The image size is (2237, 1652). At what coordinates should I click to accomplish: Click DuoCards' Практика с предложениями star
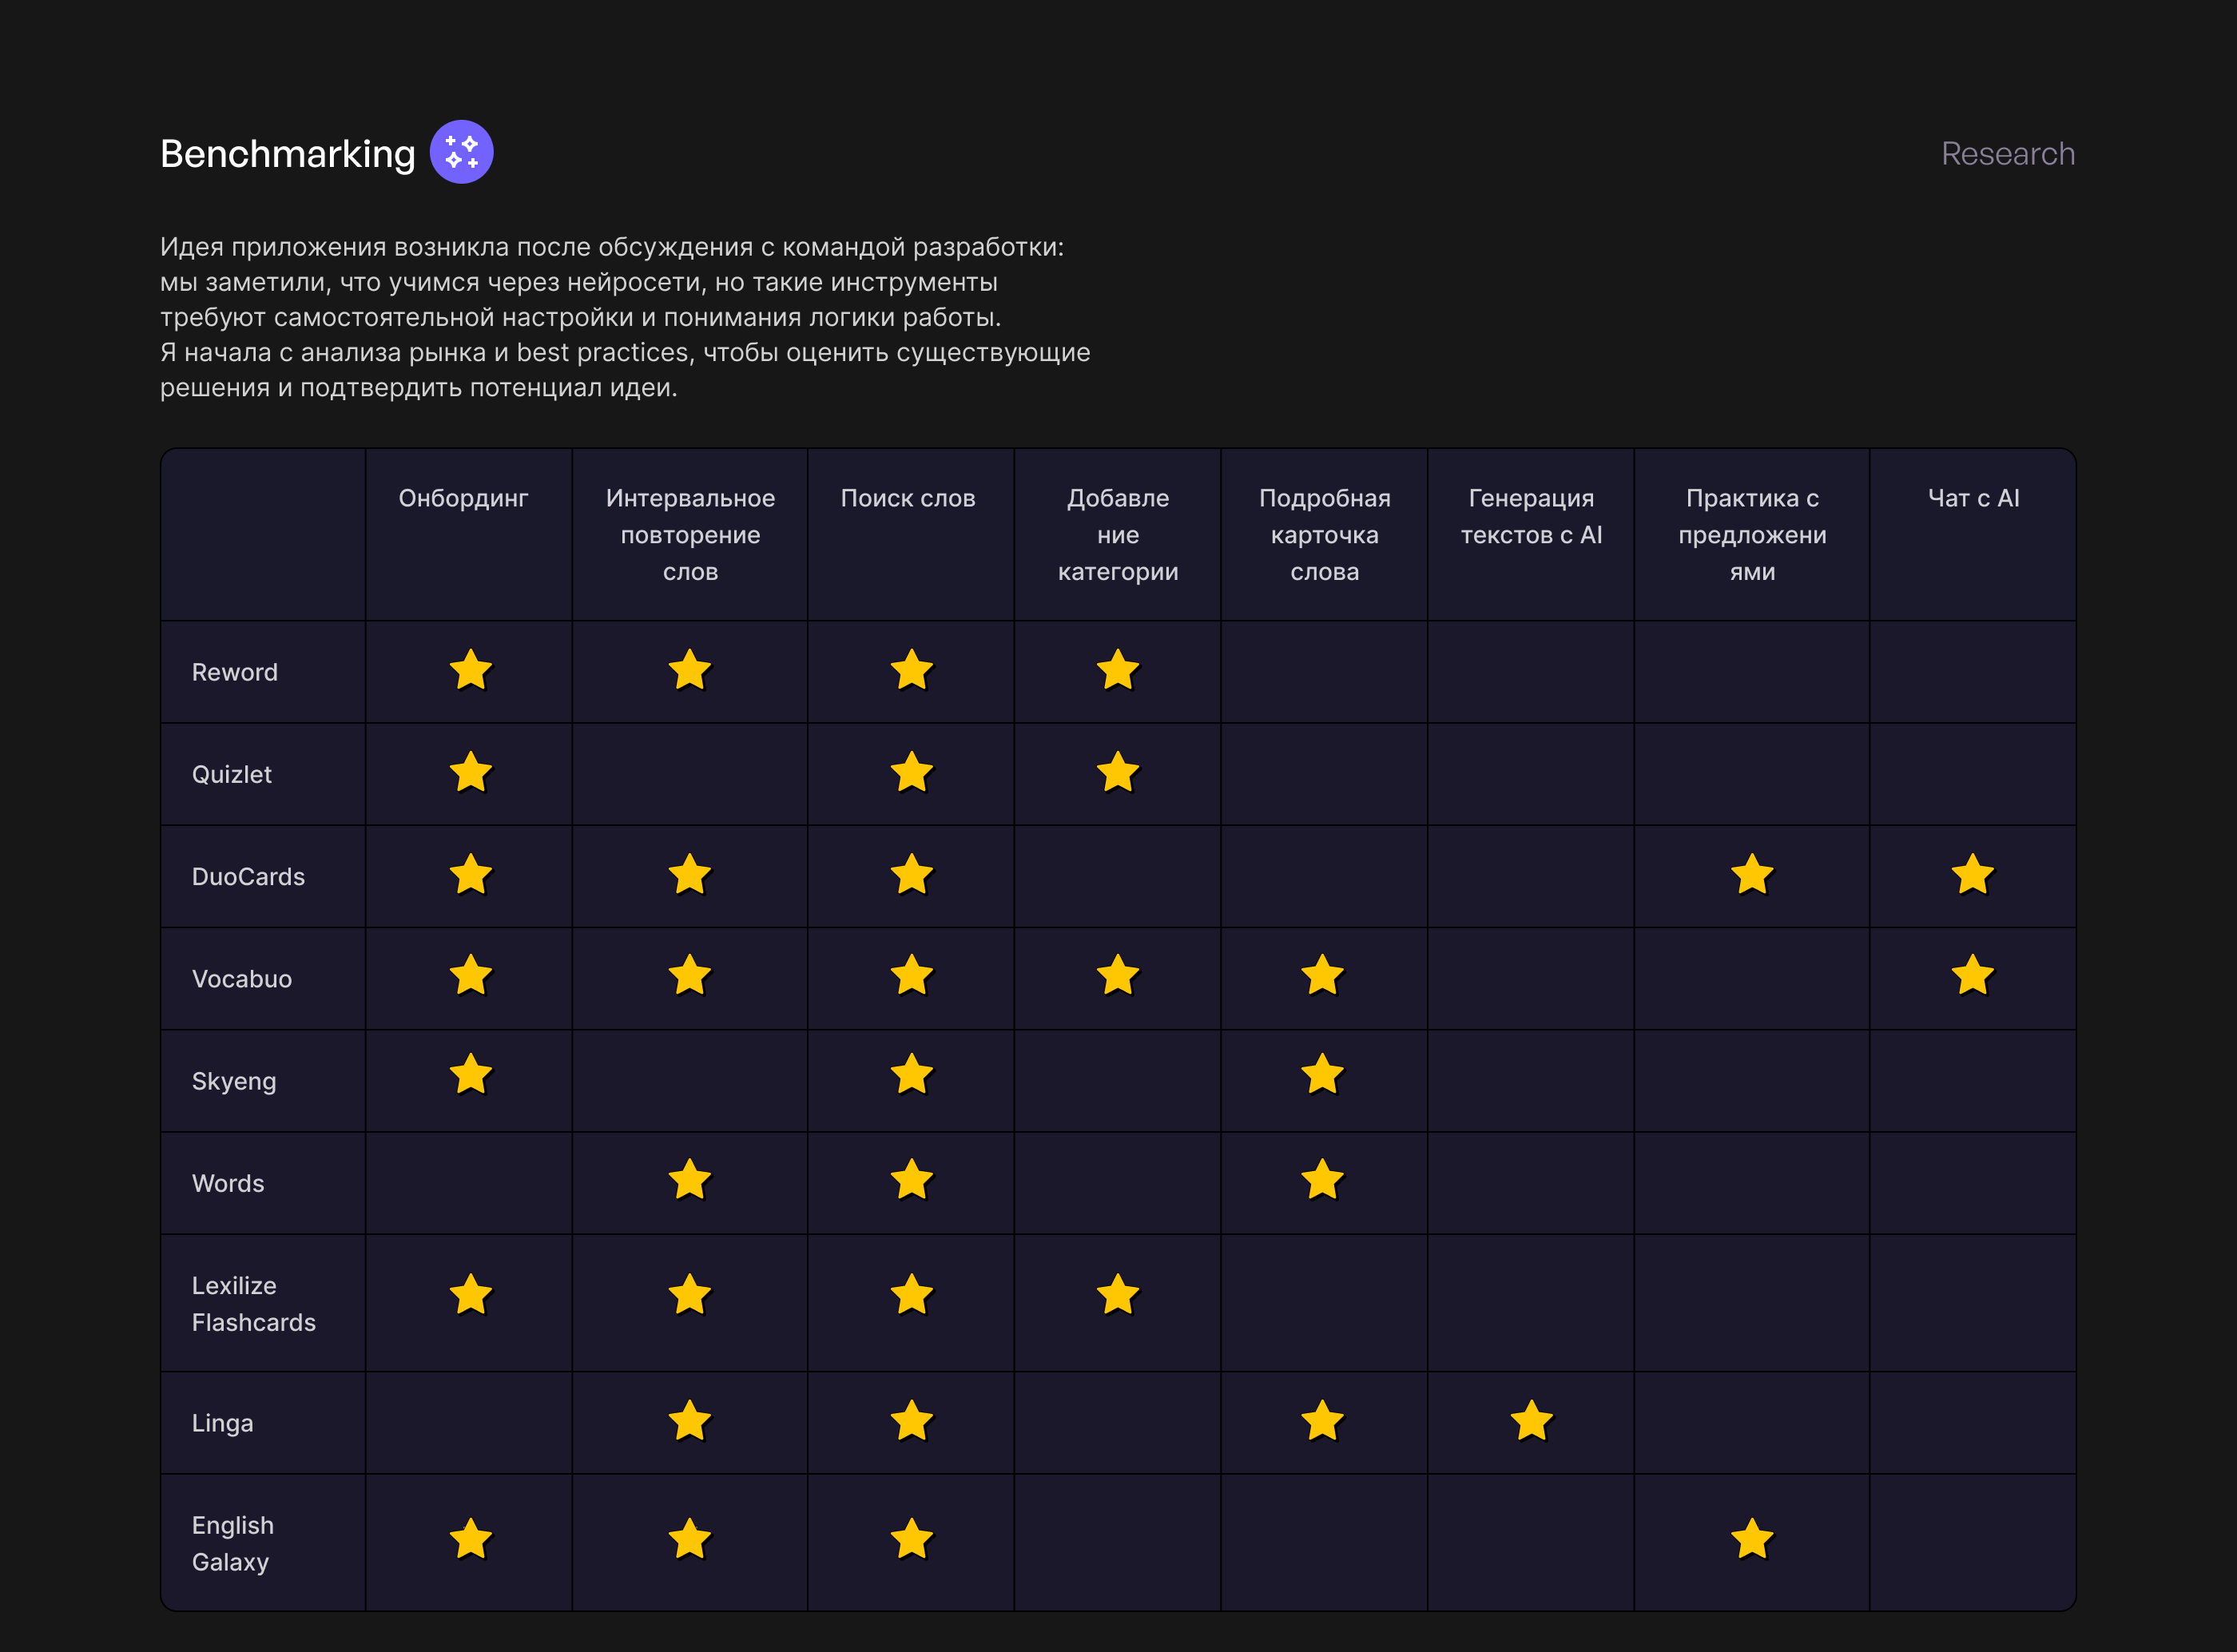click(x=1752, y=875)
